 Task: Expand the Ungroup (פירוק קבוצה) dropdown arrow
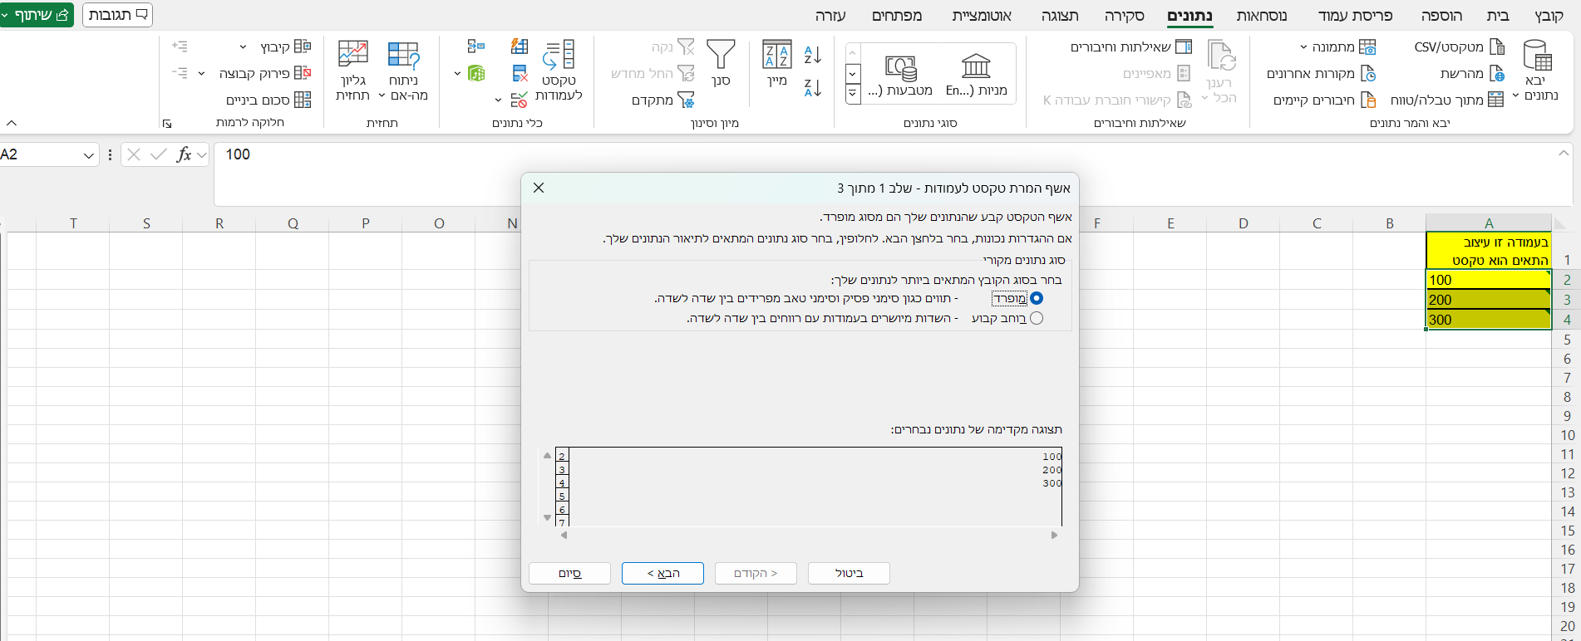point(201,73)
